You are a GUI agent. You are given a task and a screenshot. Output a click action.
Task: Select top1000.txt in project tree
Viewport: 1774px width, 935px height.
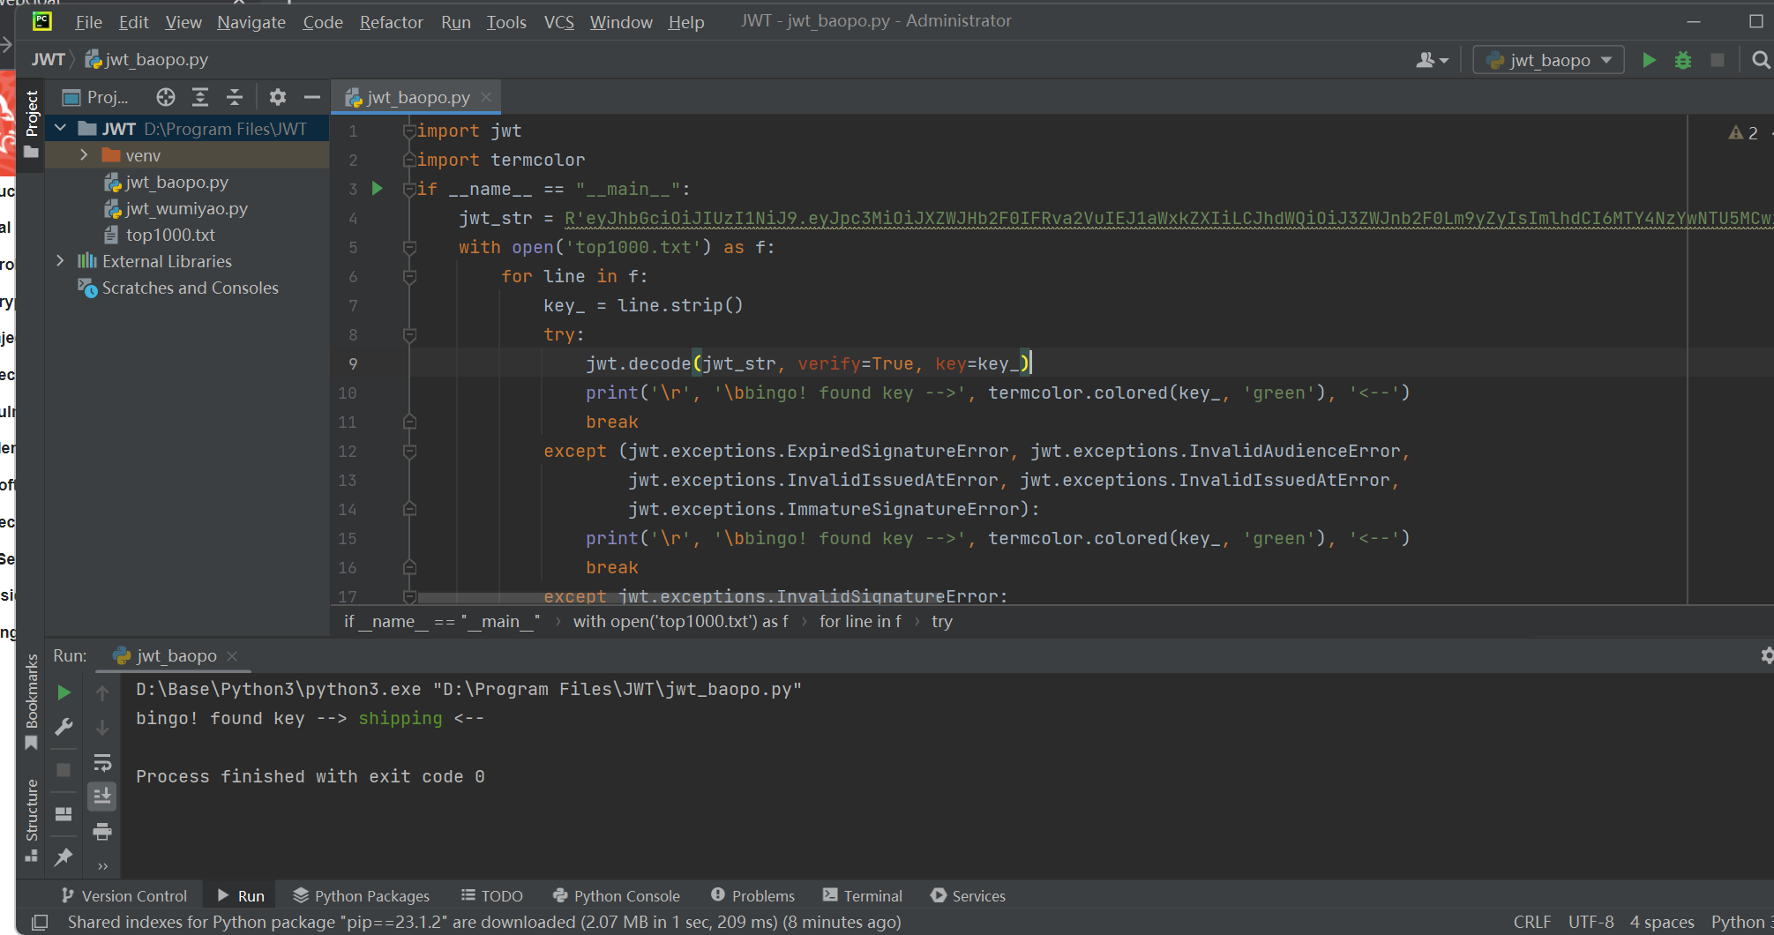click(x=169, y=235)
